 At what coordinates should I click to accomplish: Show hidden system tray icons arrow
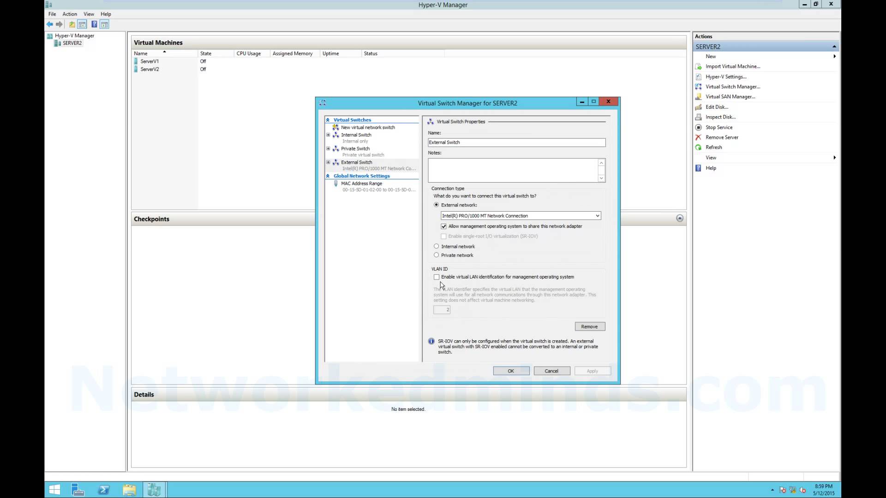click(x=772, y=490)
